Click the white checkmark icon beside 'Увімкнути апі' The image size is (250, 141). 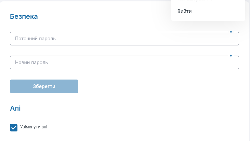pos(14,128)
